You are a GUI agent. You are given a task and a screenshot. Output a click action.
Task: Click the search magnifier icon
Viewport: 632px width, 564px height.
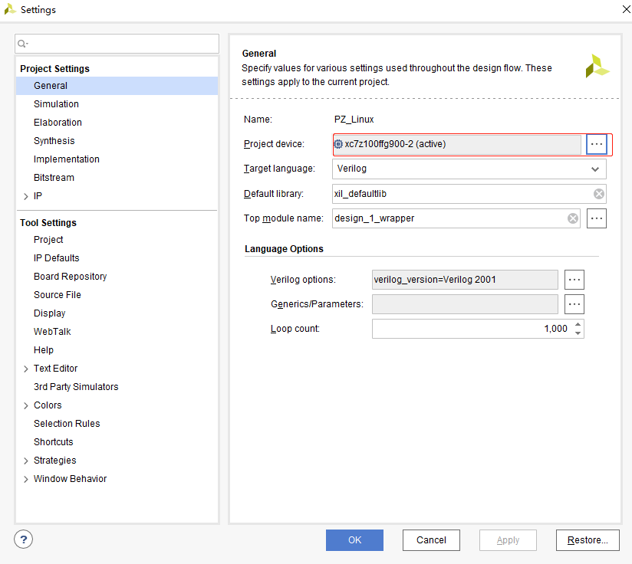22,44
